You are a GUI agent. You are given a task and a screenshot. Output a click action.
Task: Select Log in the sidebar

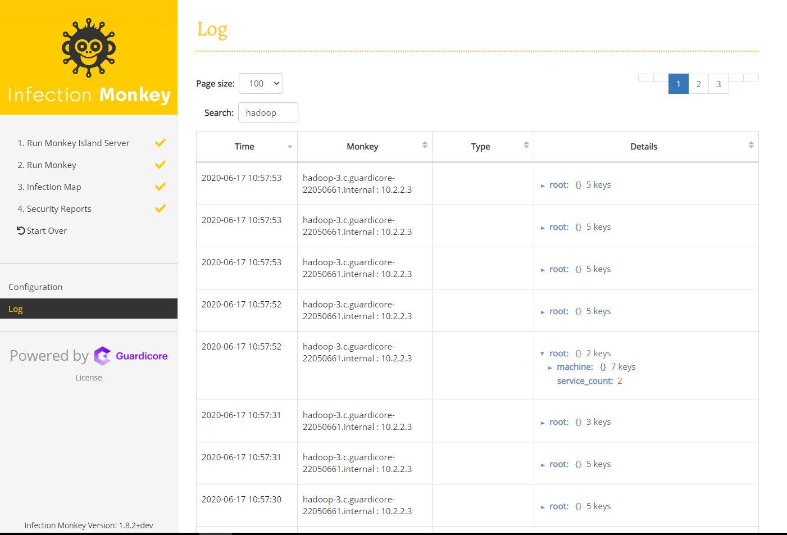(x=15, y=308)
